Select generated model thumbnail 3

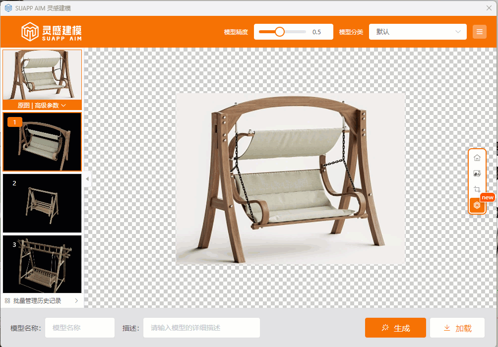(42, 264)
